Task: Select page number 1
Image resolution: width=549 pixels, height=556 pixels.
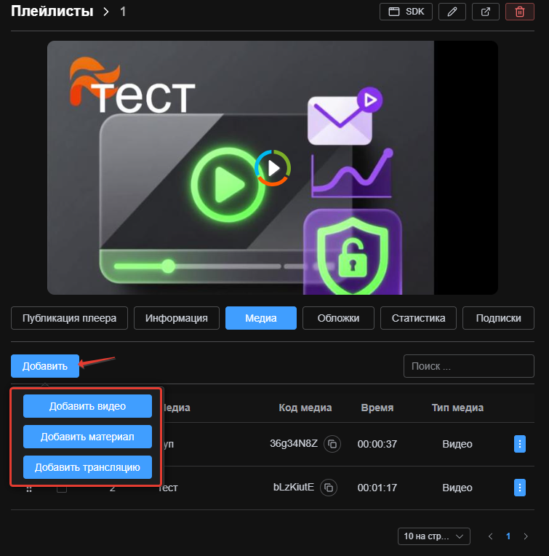Action: [x=508, y=536]
